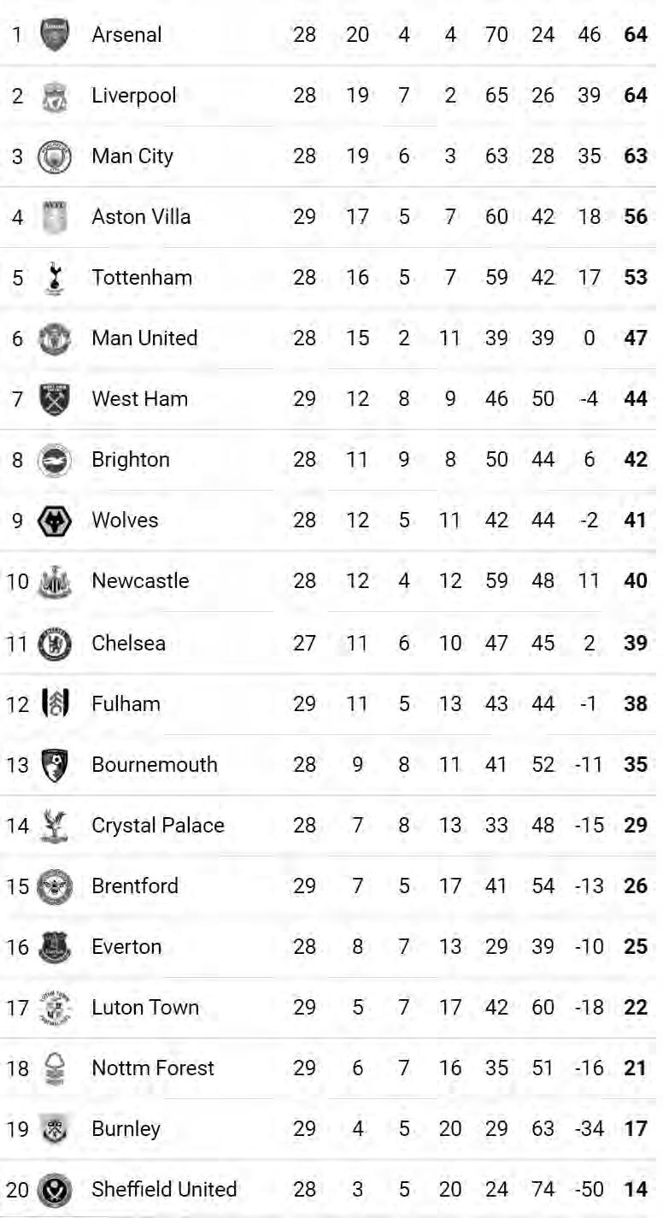Click the Tottenham cockerel crest
663x1218 pixels.
point(55,278)
